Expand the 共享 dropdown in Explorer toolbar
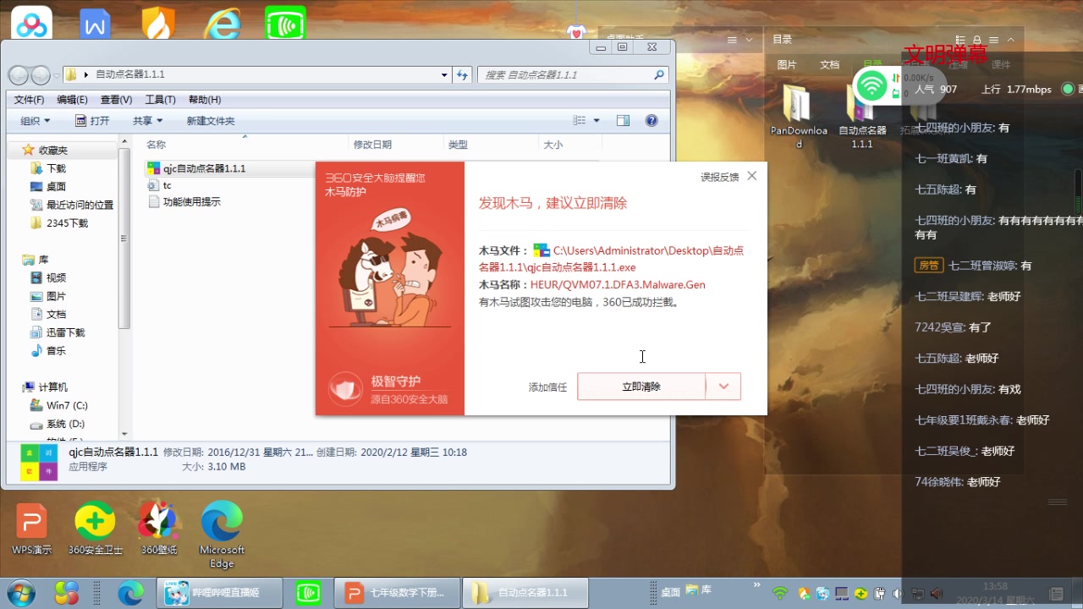 click(x=147, y=121)
